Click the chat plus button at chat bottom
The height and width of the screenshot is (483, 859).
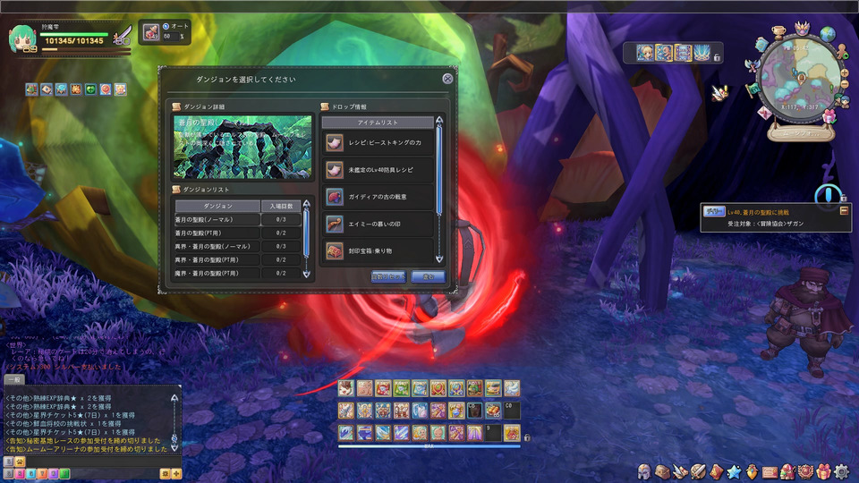pos(176,474)
